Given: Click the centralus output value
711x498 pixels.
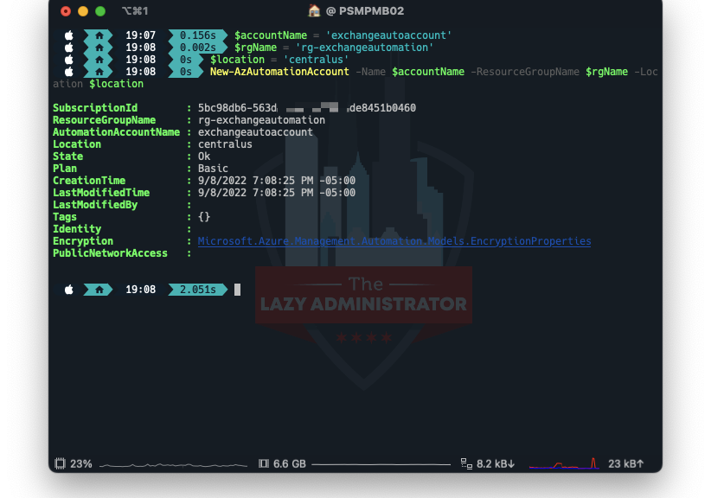Looking at the screenshot, I should (225, 144).
